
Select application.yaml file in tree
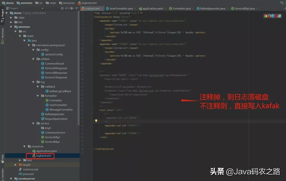coord(44,151)
